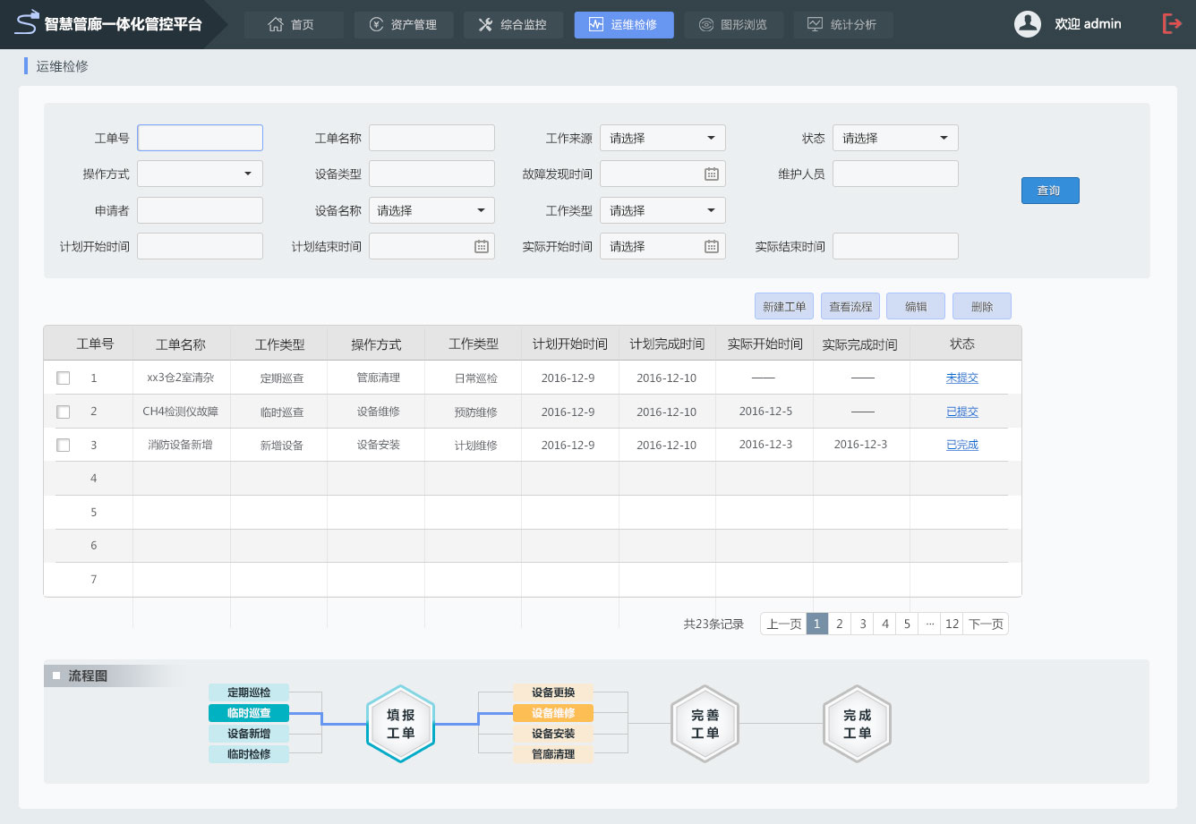Click the 完成工单 hexagon in flowchart
1196x824 pixels.
(x=857, y=724)
